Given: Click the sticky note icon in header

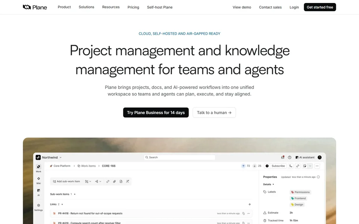Looking at the screenshot, I should (x=305, y=166).
